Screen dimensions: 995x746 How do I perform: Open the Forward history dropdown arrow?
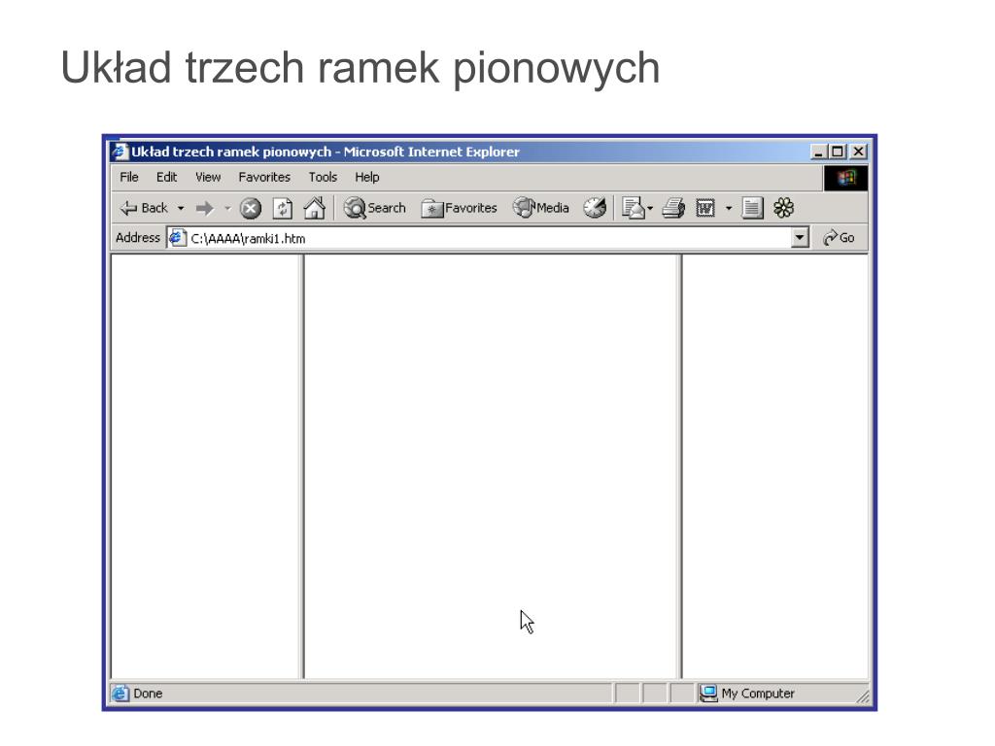[227, 208]
